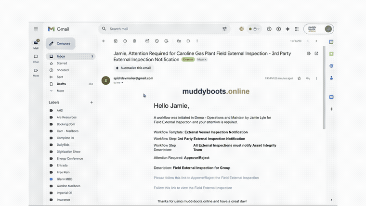Expand the 'to me' recipient details arrow
The image size is (366, 206).
click(122, 83)
